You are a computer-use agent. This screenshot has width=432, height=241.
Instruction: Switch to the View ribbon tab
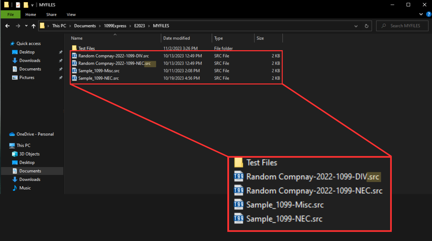pos(71,14)
